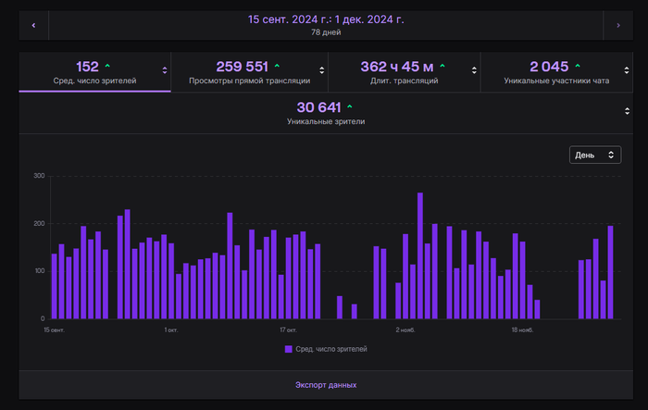Select the Уникальные участники чата tab
648x410 pixels.
pyautogui.click(x=556, y=72)
